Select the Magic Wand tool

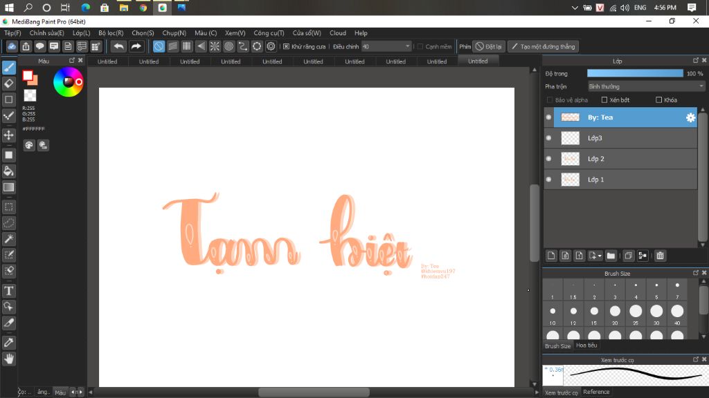point(8,238)
